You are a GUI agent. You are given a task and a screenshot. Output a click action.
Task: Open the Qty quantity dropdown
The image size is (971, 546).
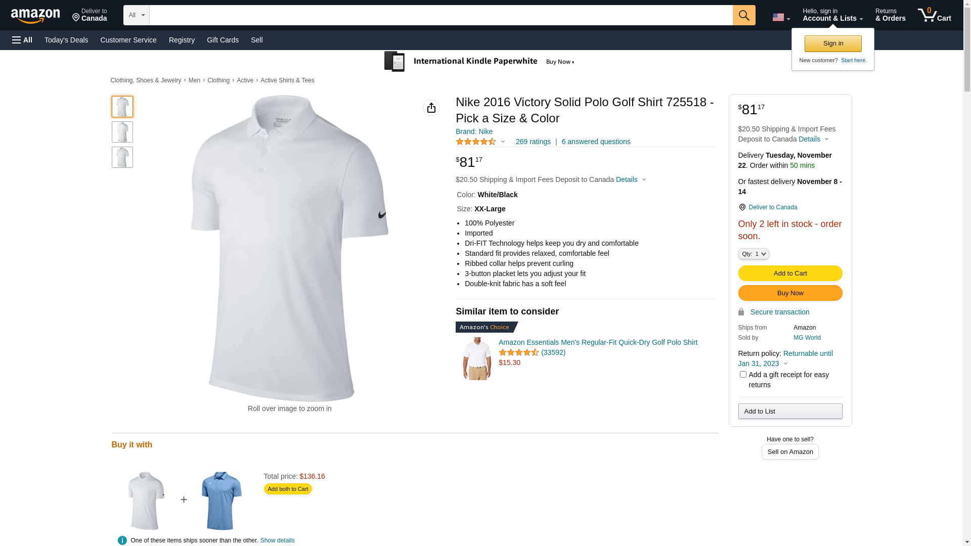click(754, 254)
